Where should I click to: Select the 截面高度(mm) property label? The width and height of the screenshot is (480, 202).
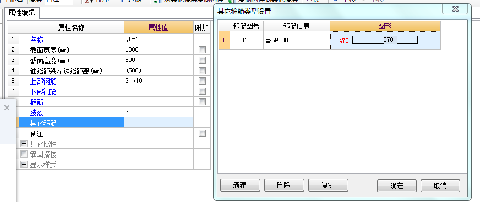click(x=50, y=60)
